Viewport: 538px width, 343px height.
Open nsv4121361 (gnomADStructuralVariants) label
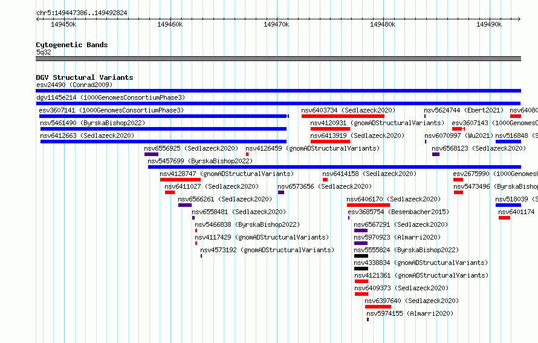click(421, 275)
